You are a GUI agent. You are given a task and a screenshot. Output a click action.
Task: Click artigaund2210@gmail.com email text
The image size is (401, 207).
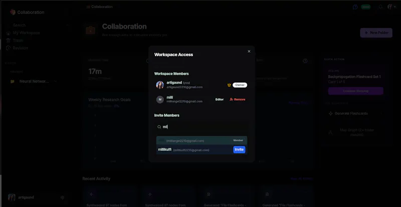point(184,87)
